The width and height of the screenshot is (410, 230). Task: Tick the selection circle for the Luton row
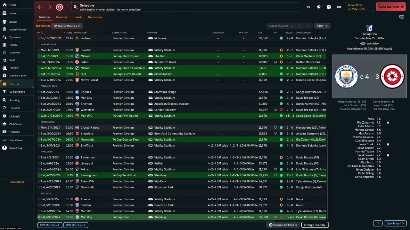point(39,62)
